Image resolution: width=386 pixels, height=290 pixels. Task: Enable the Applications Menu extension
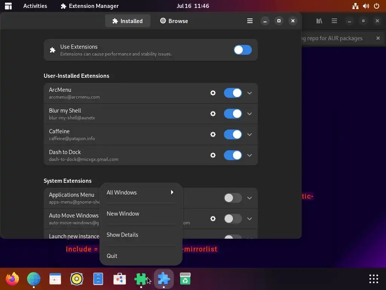233,198
